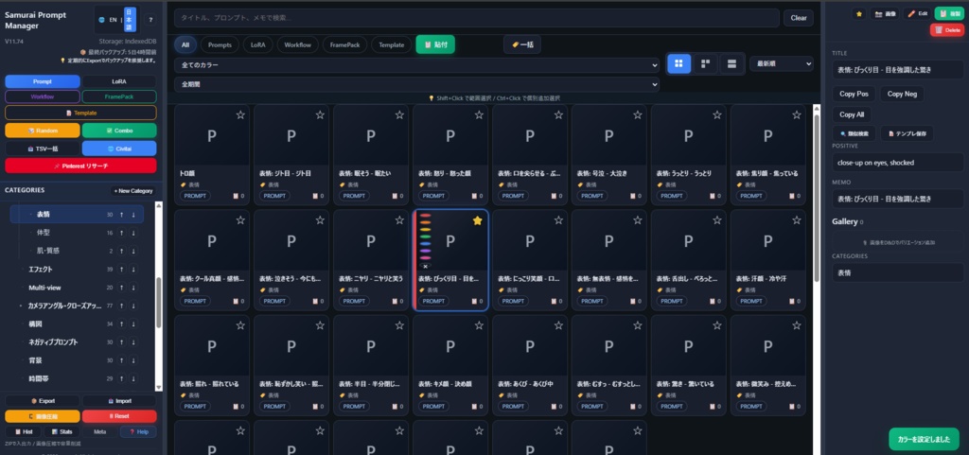Star the 表情: 汗顔 card
Screen dimensions: 969x455
tap(797, 220)
